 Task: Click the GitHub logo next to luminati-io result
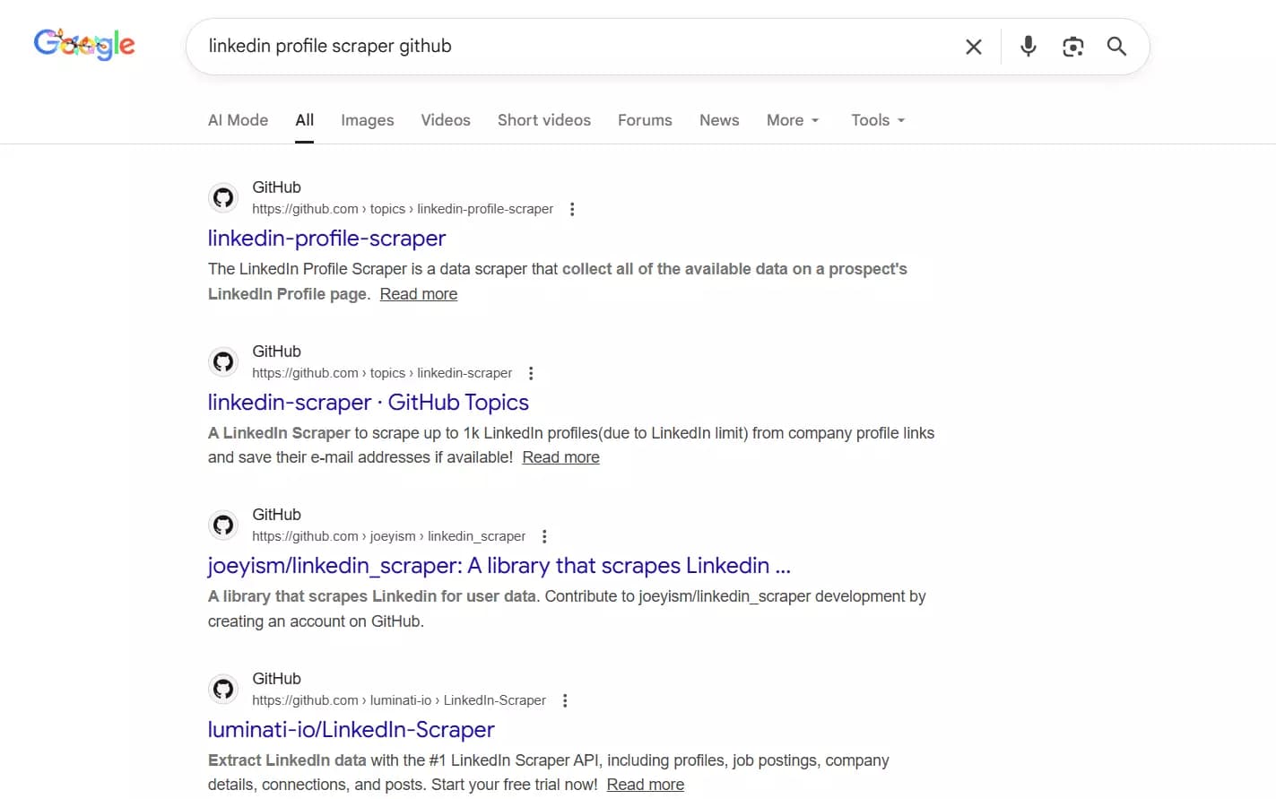pyautogui.click(x=223, y=689)
